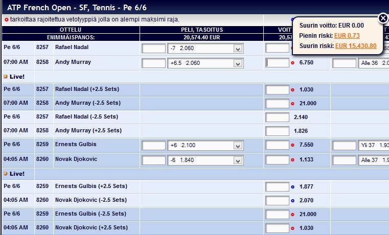389x235 pixels.
Task: Click blue circle icon beside Gulbis 1.877
Action: tap(292, 187)
